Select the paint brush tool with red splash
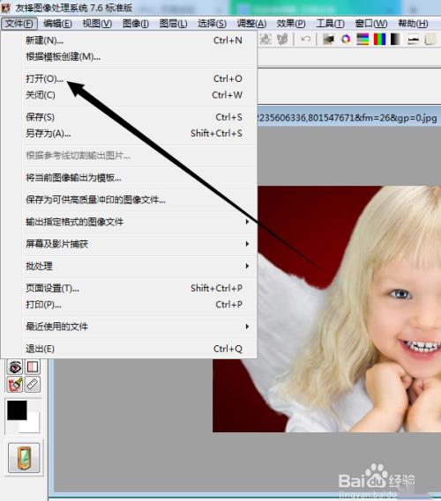Image resolution: width=441 pixels, height=501 pixels. (x=15, y=385)
